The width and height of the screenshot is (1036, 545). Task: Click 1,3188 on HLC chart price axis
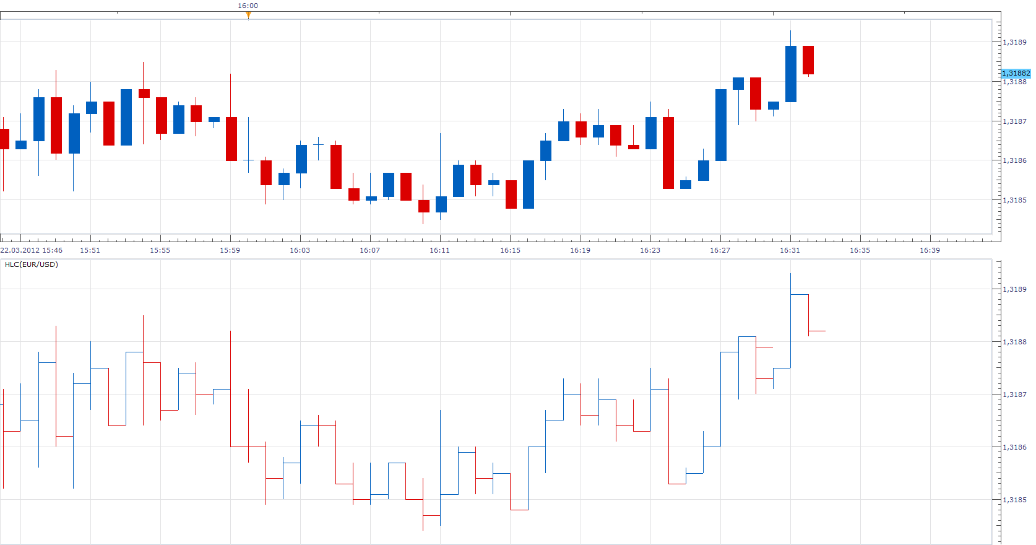(x=1015, y=342)
